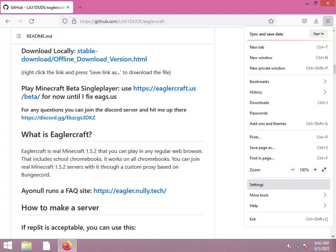The height and width of the screenshot is (252, 336).
Task: Click What is Eaglercraft? heading
Action: pyautogui.click(x=56, y=134)
